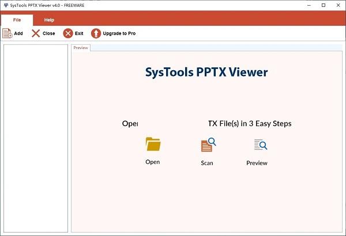Open the File ribbon tab
346x236 pixels.
17,20
